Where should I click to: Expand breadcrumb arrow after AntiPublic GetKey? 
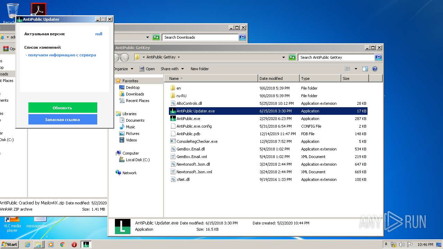pos(179,57)
